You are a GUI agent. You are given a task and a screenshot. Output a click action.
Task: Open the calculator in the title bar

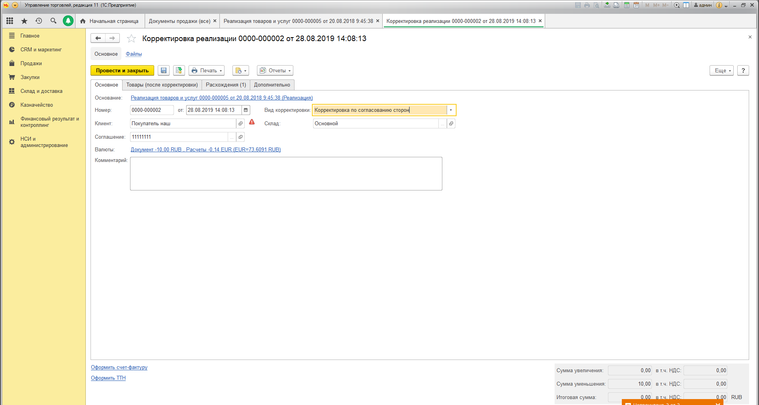point(627,5)
